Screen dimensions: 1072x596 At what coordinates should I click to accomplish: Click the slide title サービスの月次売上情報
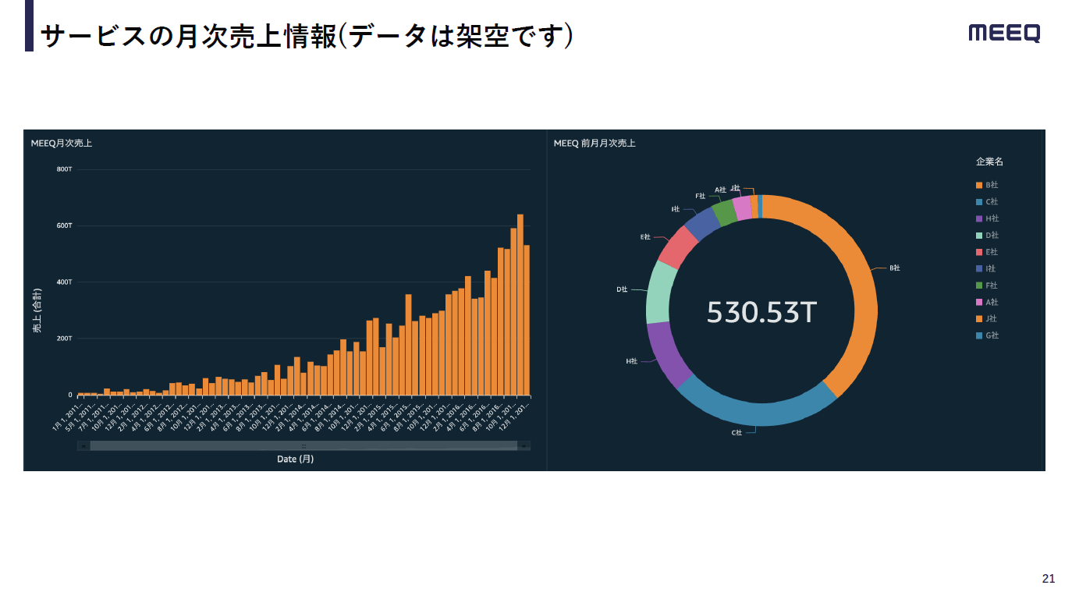(x=189, y=36)
